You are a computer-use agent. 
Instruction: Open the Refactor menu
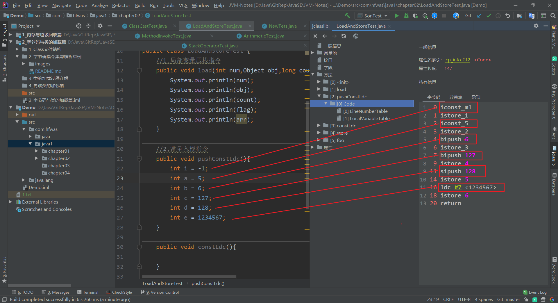(x=121, y=5)
